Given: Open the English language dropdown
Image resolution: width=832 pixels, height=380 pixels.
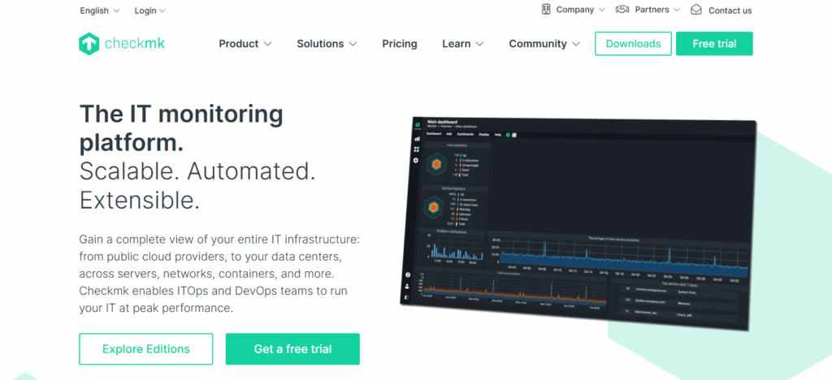Looking at the screenshot, I should click(99, 11).
